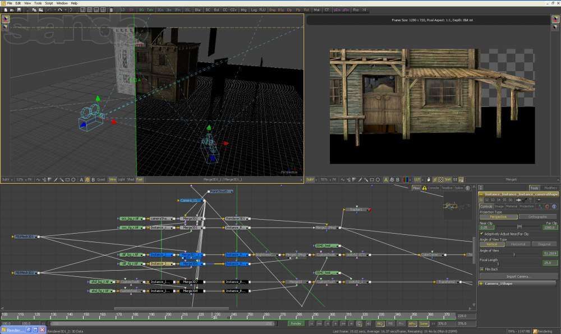This screenshot has height=334, width=561.
Task: Click the CT tool icon in toolbar
Action: point(327,10)
